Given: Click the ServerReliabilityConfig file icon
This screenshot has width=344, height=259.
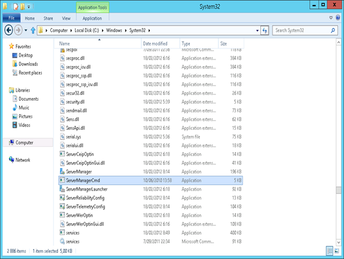Looking at the screenshot, I should (62, 198).
